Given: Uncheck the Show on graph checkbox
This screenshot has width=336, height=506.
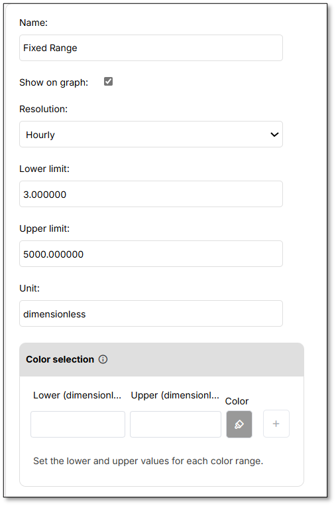Looking at the screenshot, I should pos(108,81).
